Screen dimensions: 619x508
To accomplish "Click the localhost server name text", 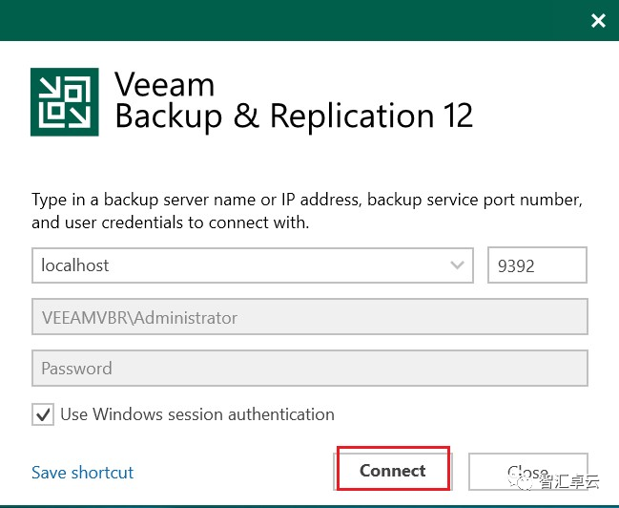I will click(x=75, y=265).
